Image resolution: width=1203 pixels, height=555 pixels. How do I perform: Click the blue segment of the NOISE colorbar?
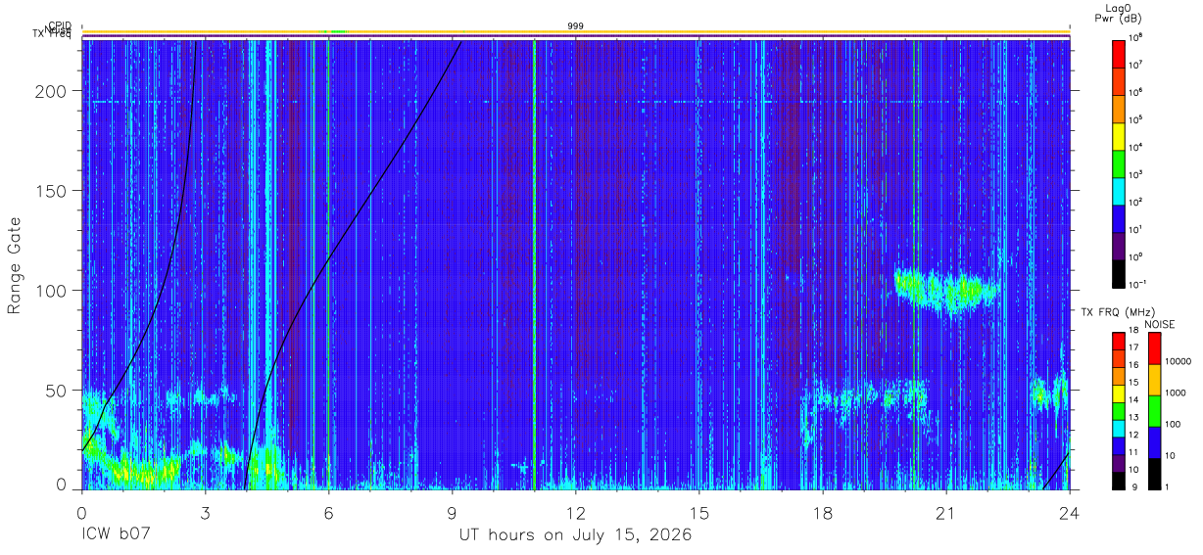[x=1154, y=440]
